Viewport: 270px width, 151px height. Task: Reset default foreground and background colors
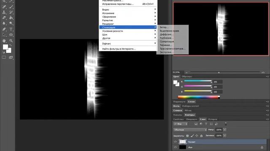(3, 52)
